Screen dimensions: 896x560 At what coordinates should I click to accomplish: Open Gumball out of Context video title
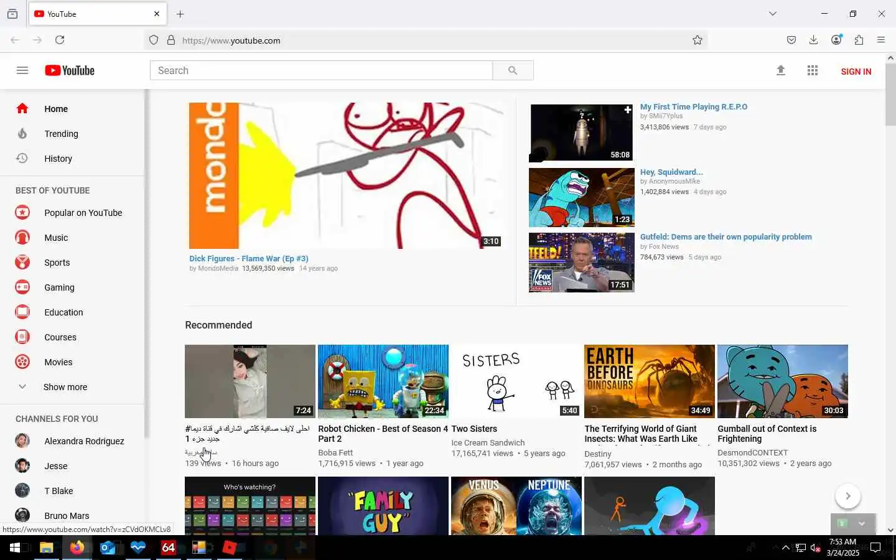[767, 434]
